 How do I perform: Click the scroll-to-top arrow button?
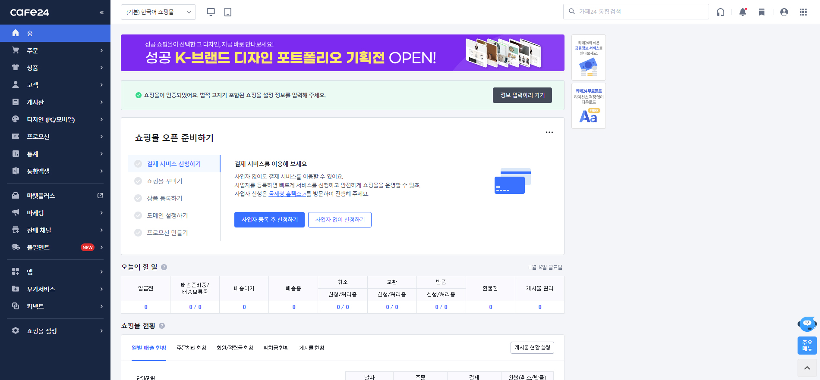(807, 368)
